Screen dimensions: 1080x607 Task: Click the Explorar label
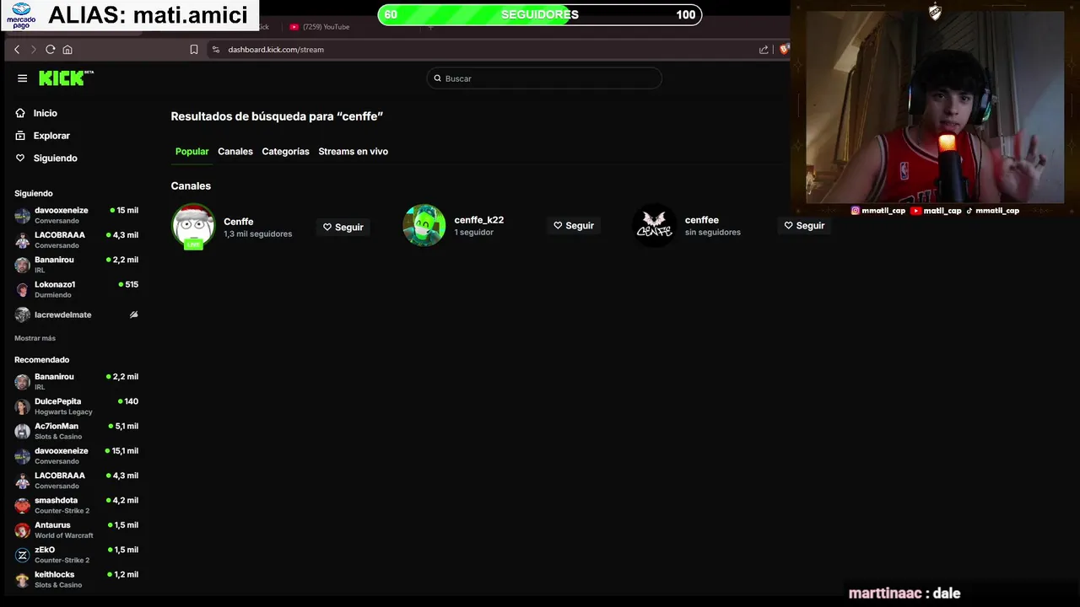pos(51,136)
